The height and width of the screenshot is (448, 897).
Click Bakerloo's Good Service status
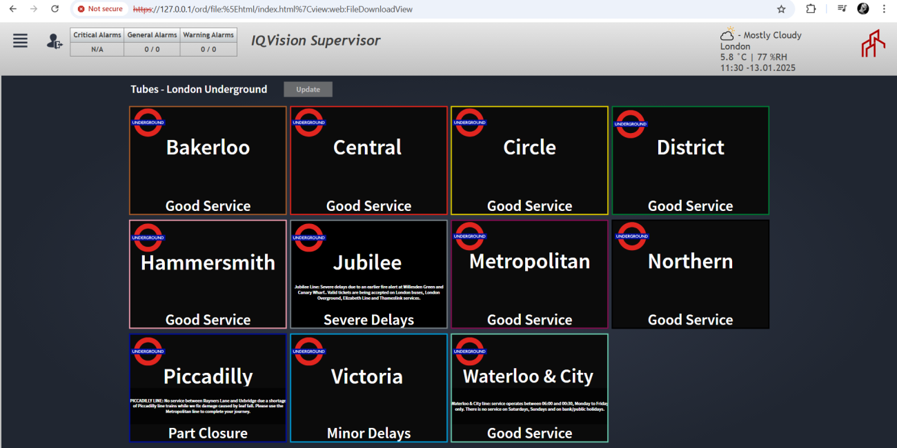pos(208,206)
